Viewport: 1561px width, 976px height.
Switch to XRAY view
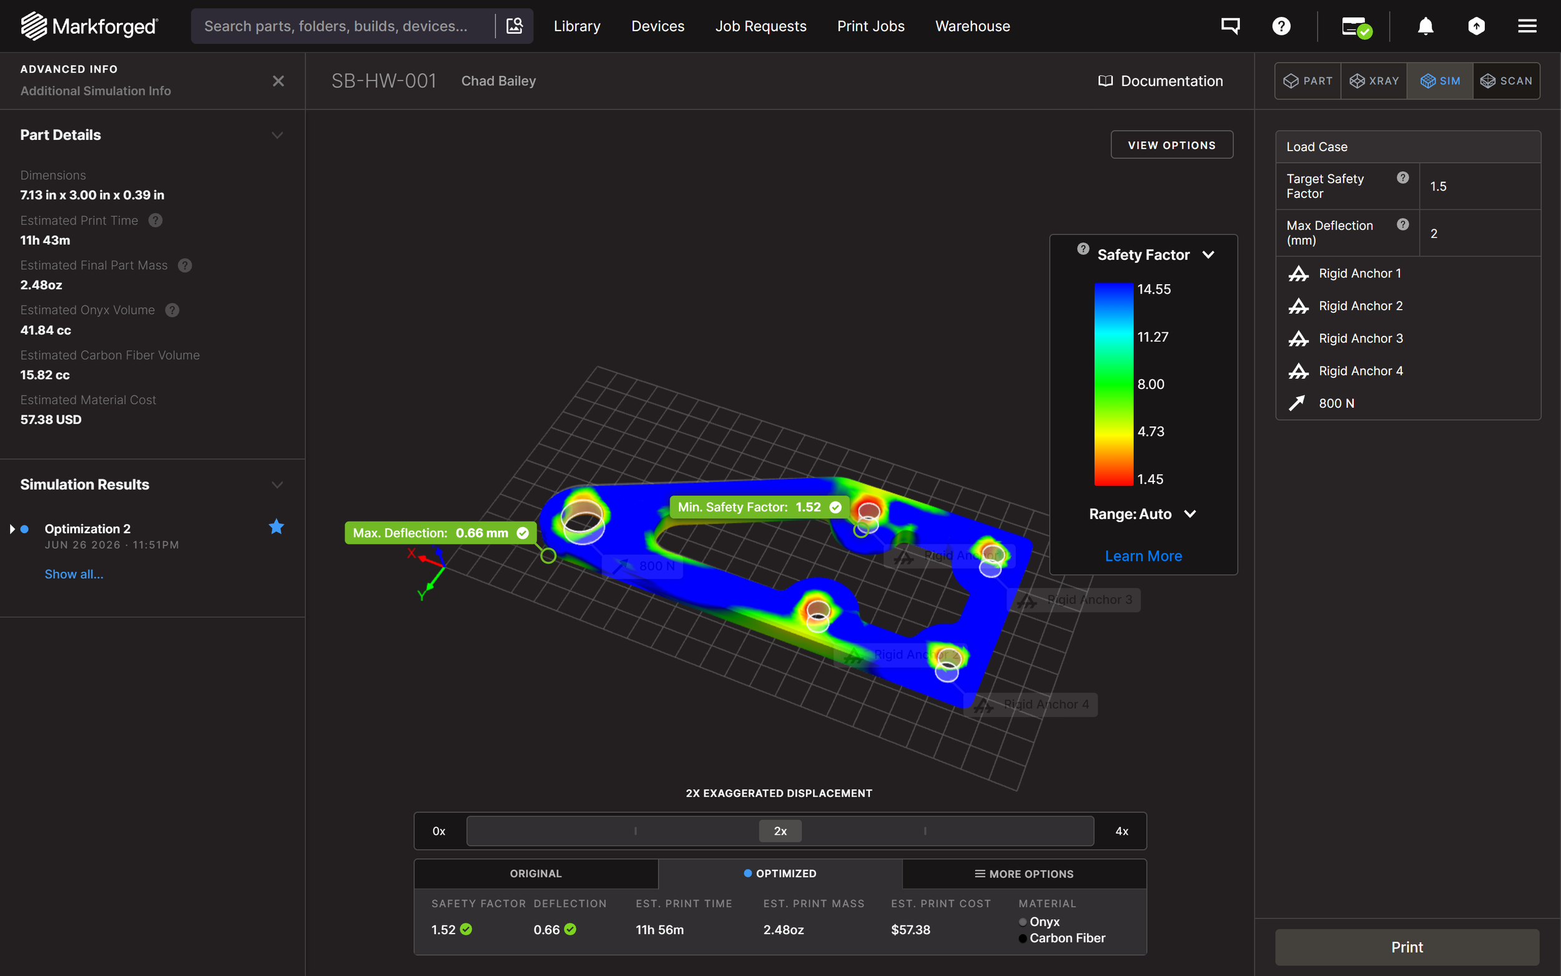(1374, 81)
